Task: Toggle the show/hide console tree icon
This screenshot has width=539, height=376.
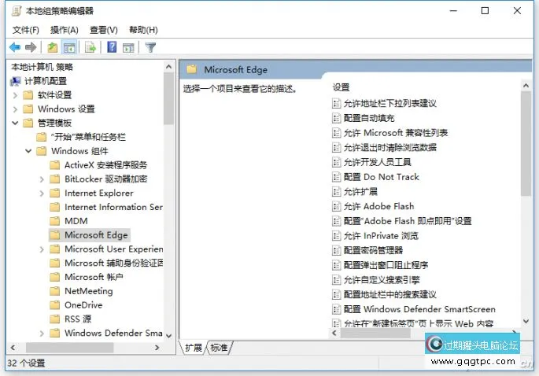Action: (x=69, y=47)
